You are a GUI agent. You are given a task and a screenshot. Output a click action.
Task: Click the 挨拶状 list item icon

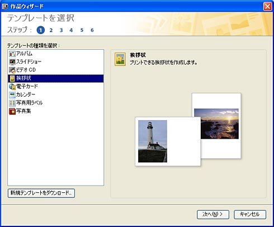click(x=12, y=78)
